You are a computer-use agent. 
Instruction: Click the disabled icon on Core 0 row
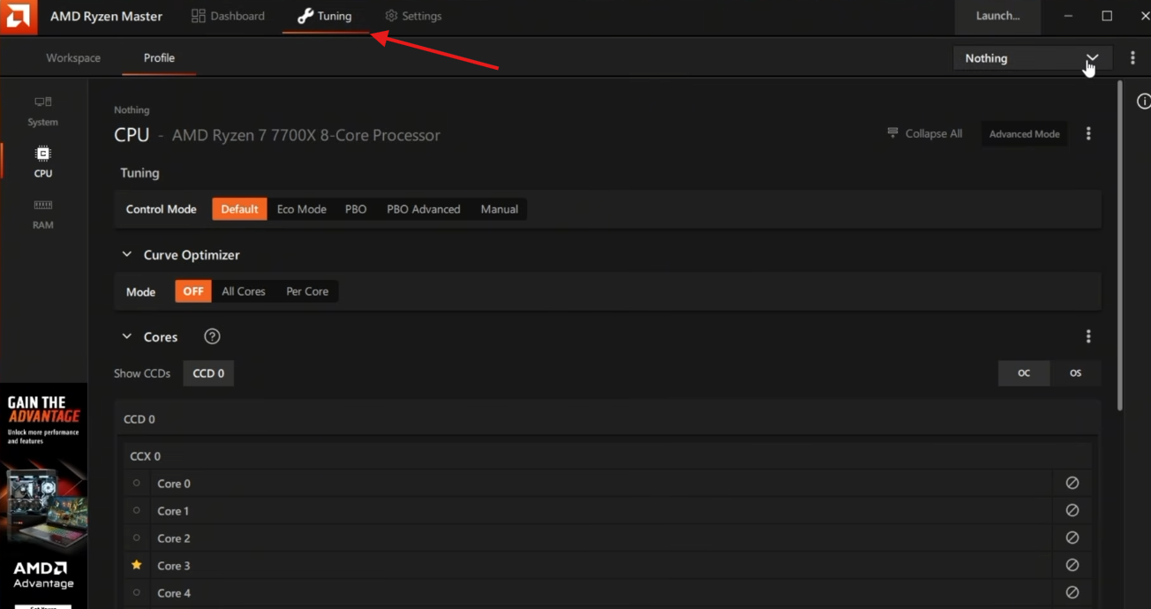1072,483
